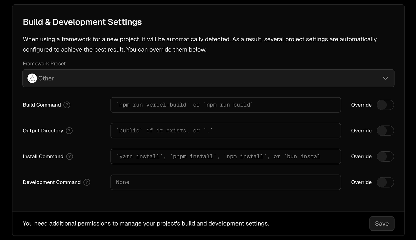The width and height of the screenshot is (416, 240).
Task: Focus the Output Directory text field
Action: 225,131
